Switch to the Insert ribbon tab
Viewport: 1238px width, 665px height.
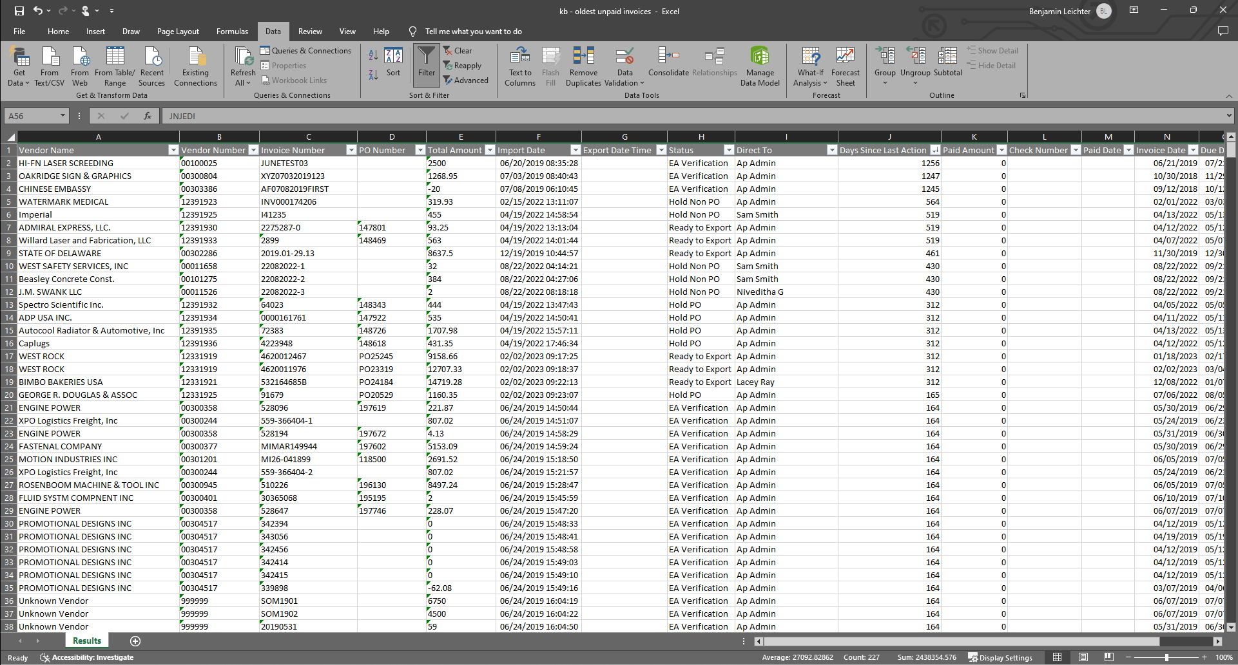tap(95, 31)
